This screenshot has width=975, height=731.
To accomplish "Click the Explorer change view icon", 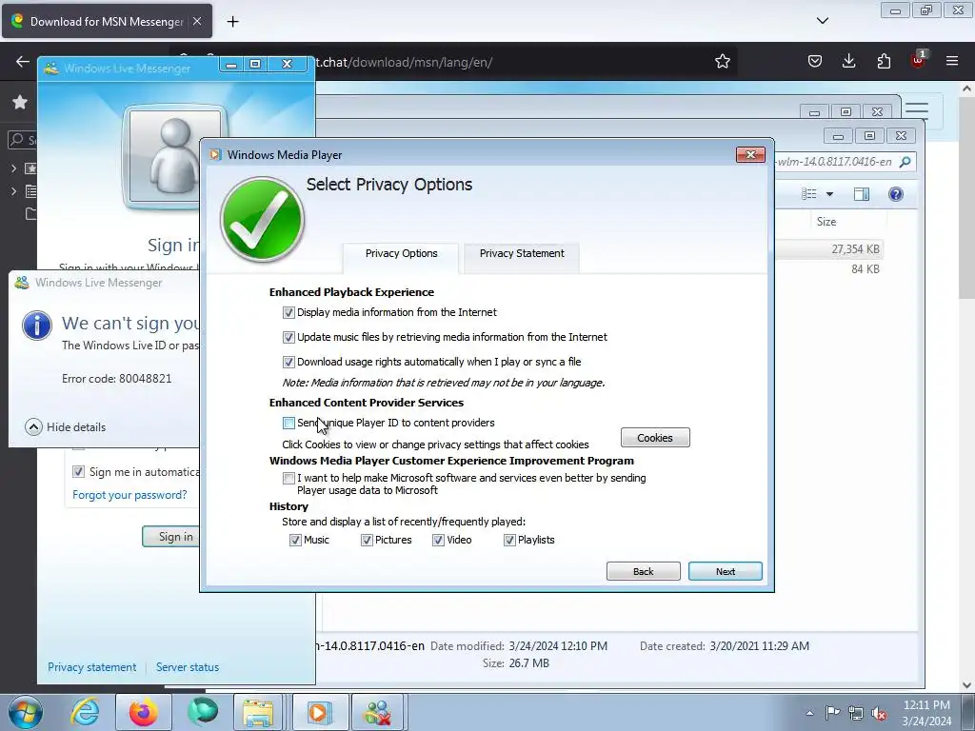I will point(809,194).
